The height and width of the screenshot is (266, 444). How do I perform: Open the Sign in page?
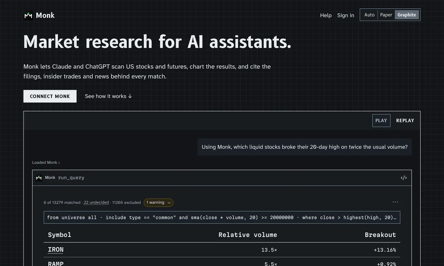346,15
